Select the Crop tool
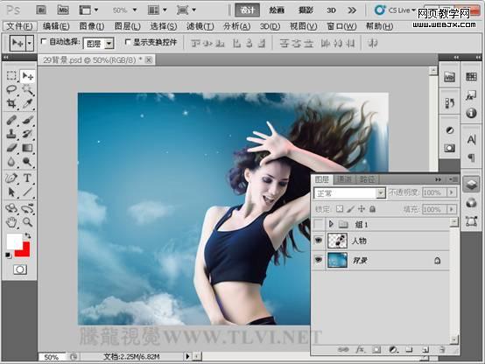Screen dimensions: 485x364 pos(11,103)
